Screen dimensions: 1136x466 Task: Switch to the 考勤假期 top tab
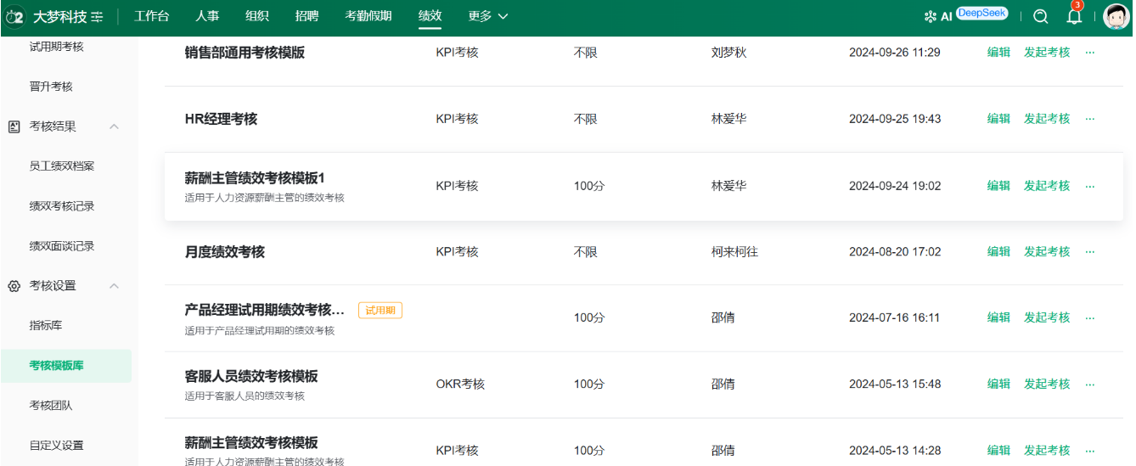tap(368, 16)
